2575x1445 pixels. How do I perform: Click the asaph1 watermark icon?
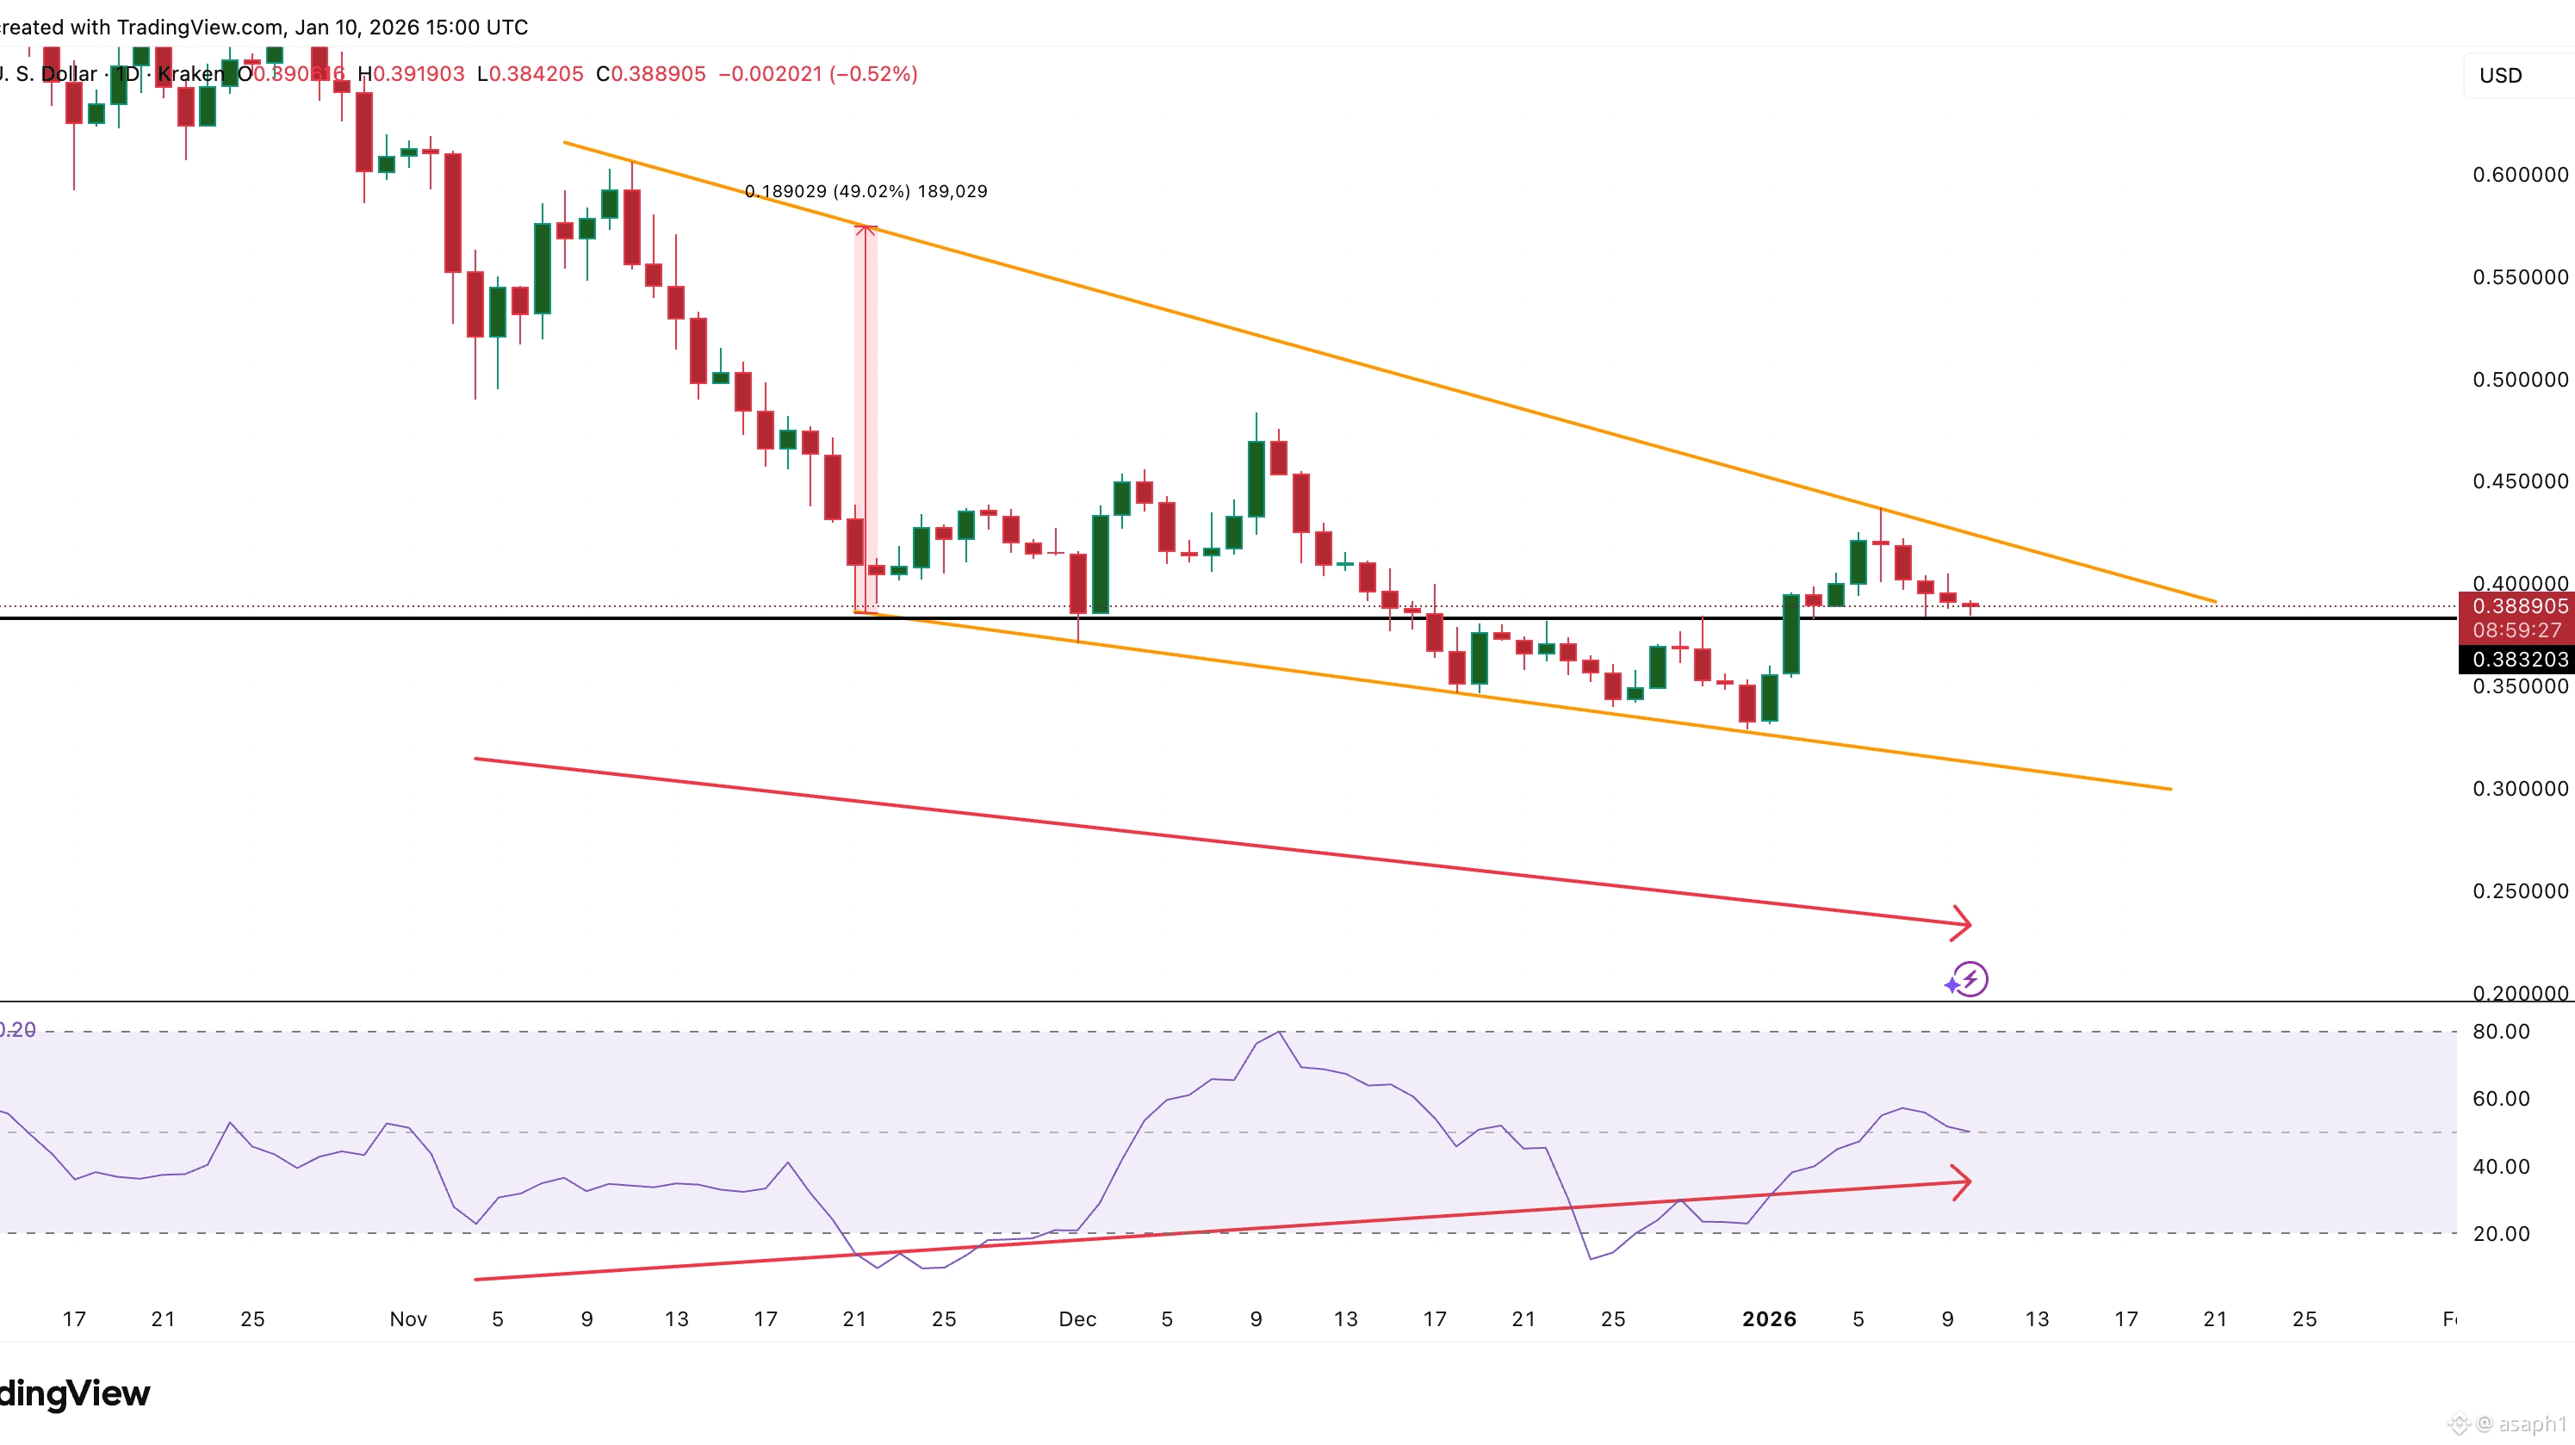point(2460,1424)
